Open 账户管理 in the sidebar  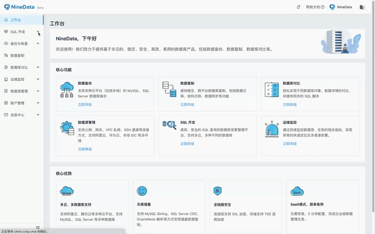[22, 103]
